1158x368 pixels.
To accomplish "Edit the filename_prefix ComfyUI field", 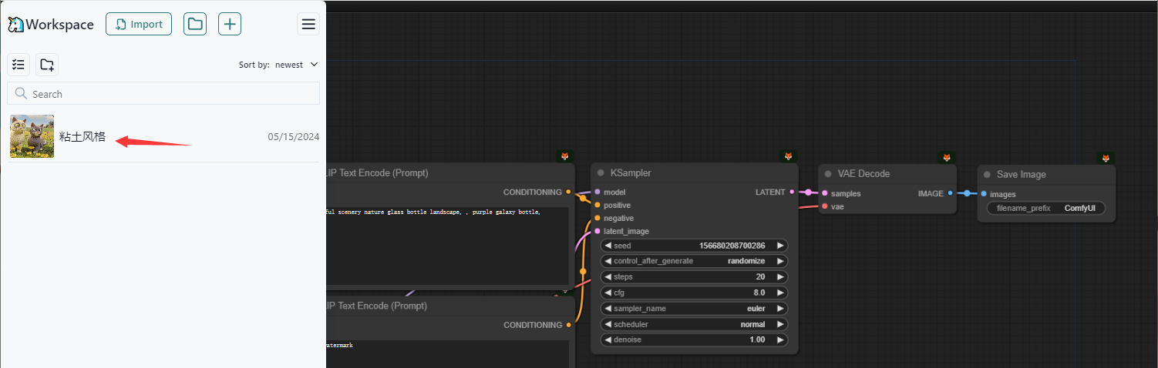I will point(1046,208).
